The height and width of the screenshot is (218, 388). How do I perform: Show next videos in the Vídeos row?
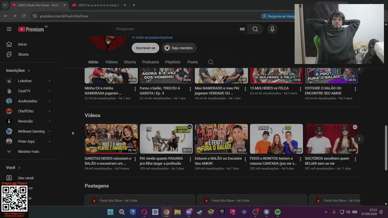pos(359,139)
